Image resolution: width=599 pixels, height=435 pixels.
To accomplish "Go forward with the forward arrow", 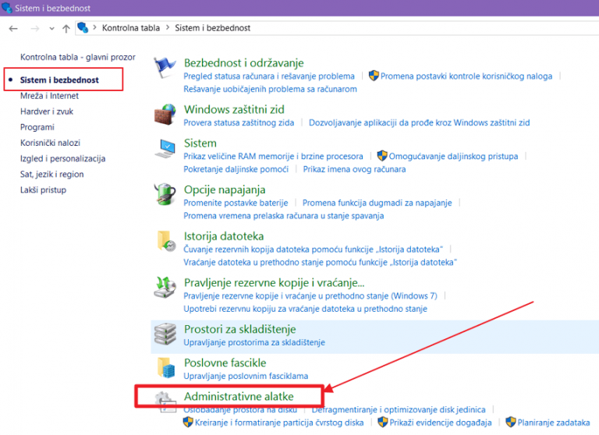I will tap(35, 28).
